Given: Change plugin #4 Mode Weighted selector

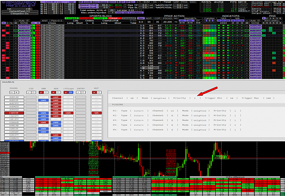Looking at the screenshot, I should coord(200,125).
